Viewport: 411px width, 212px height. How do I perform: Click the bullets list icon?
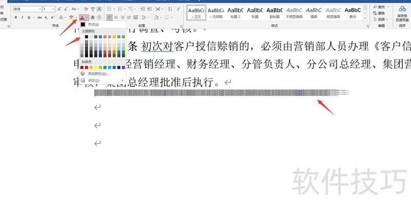(109, 9)
